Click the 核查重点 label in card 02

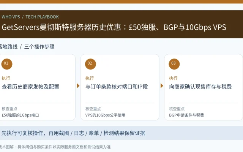tap(93, 109)
